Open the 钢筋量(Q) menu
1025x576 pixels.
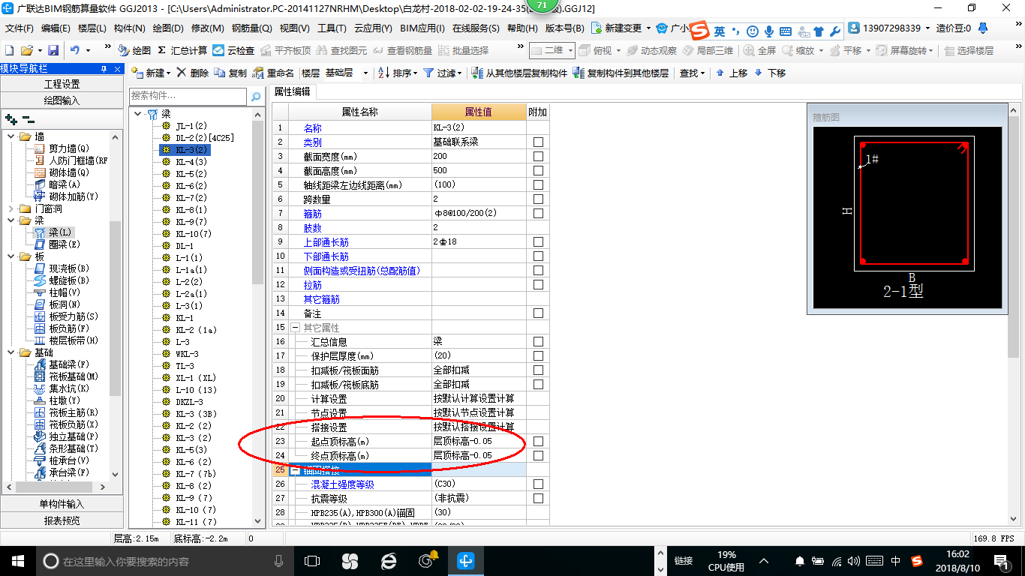(x=251, y=28)
